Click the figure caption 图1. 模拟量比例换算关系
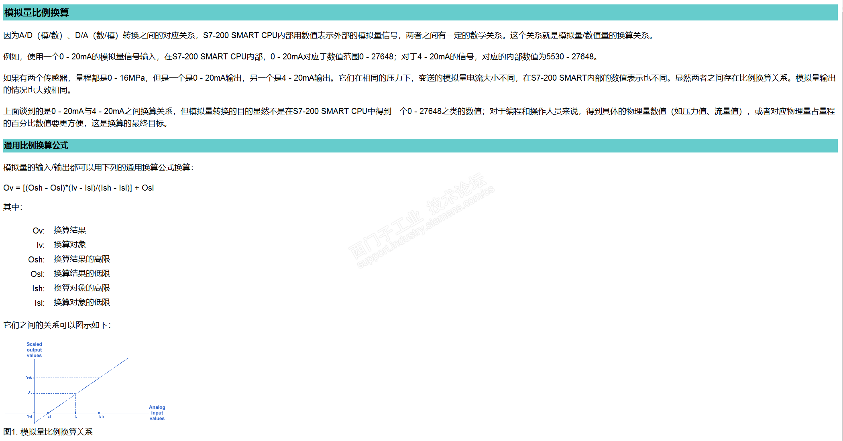The height and width of the screenshot is (441, 843). pos(48,432)
